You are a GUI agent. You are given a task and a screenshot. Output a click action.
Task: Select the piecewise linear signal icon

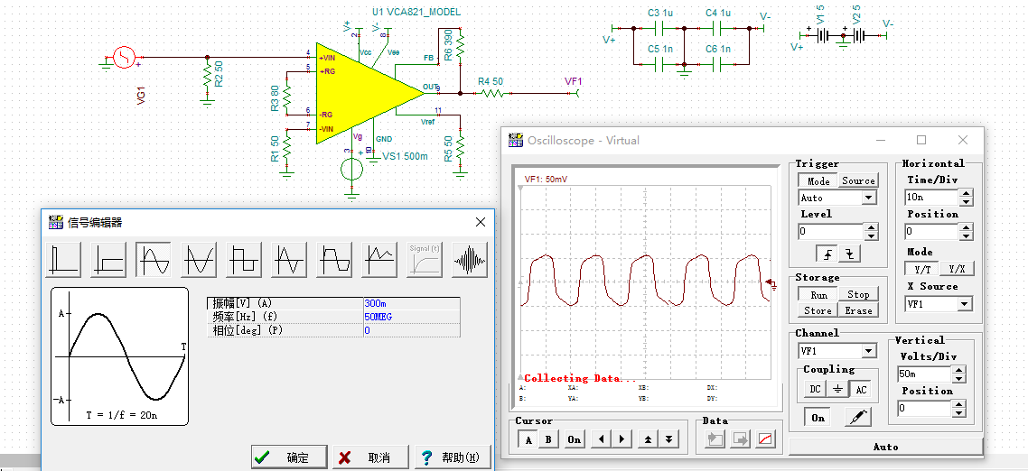click(x=379, y=259)
